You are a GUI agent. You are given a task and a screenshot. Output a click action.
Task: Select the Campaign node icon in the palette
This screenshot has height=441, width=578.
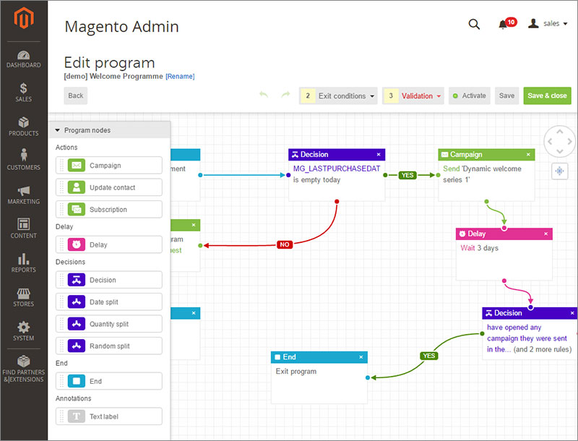point(77,165)
